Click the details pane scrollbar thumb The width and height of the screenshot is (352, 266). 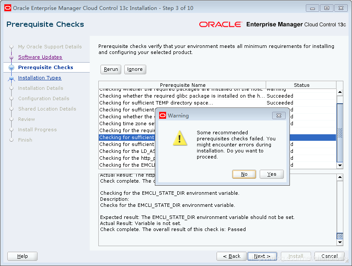click(340, 236)
